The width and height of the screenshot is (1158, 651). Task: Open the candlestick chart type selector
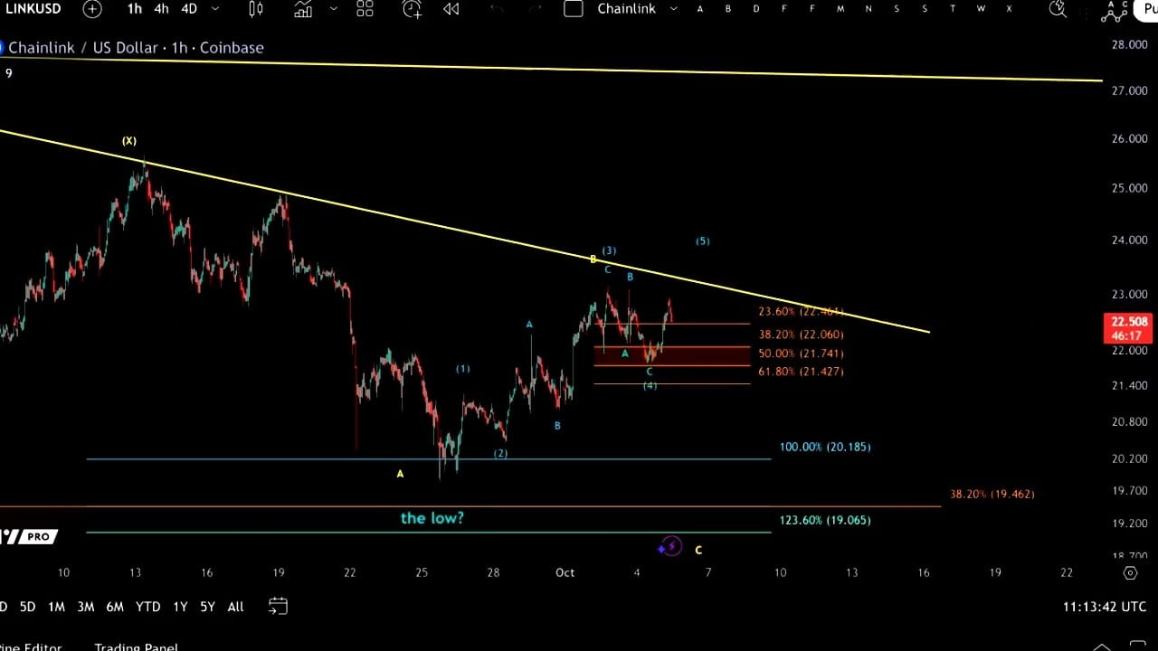tap(256, 9)
